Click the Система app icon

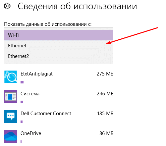click(11, 97)
